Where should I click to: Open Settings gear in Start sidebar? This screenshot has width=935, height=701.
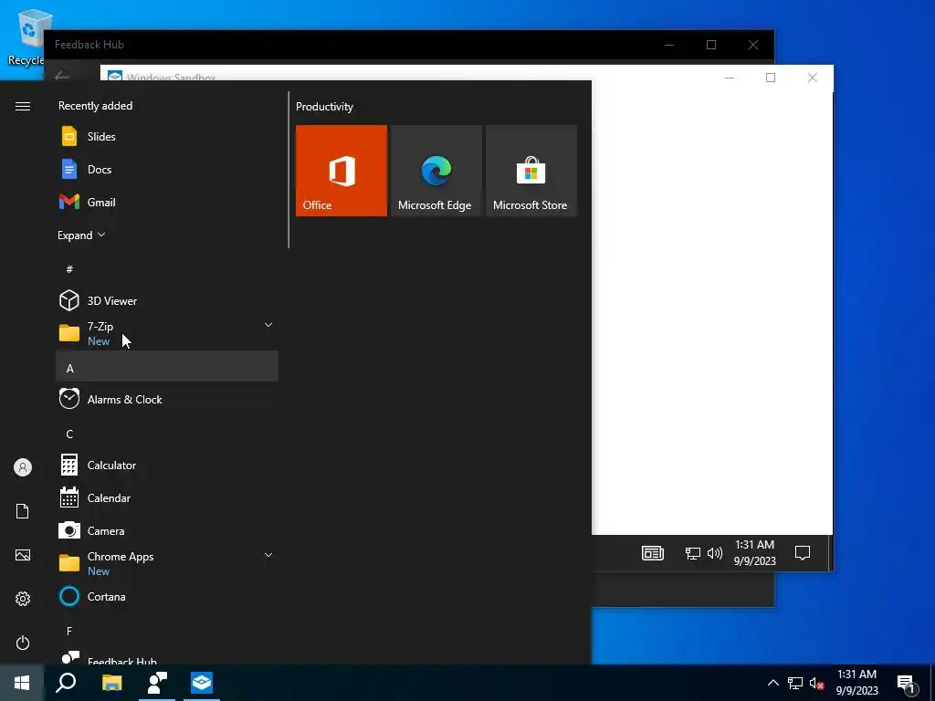click(23, 599)
